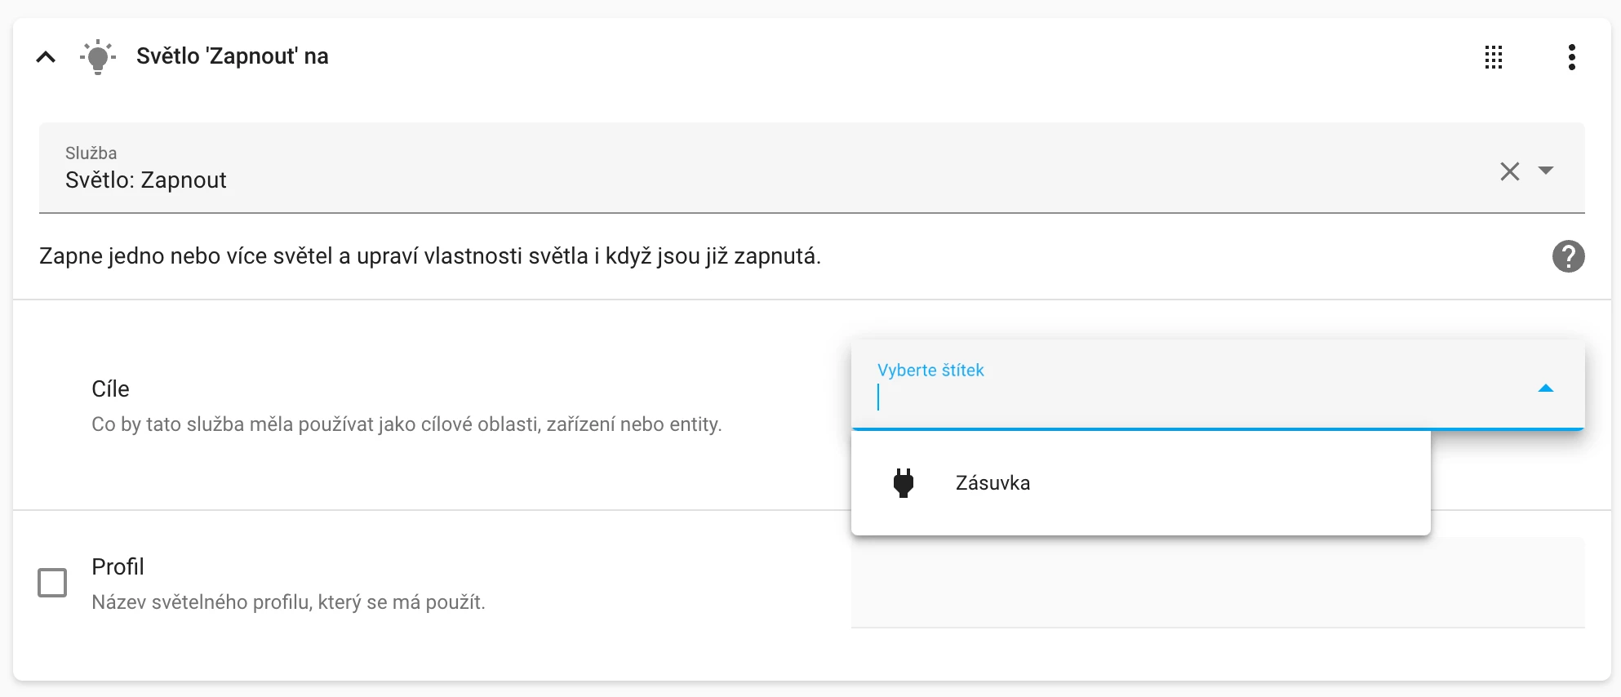
Task: Select Zásuvka from the label list
Action: point(992,482)
